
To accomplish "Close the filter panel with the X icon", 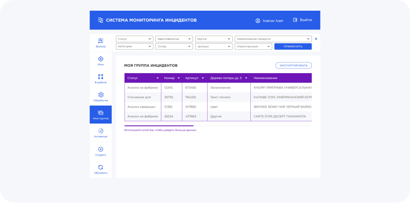I will click(316, 39).
